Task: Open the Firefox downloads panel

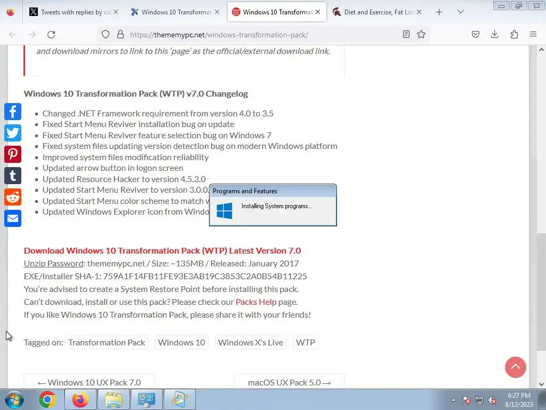Action: 494,35
